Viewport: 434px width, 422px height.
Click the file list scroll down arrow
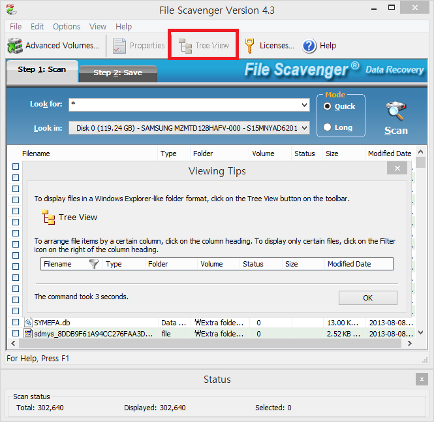(421, 333)
